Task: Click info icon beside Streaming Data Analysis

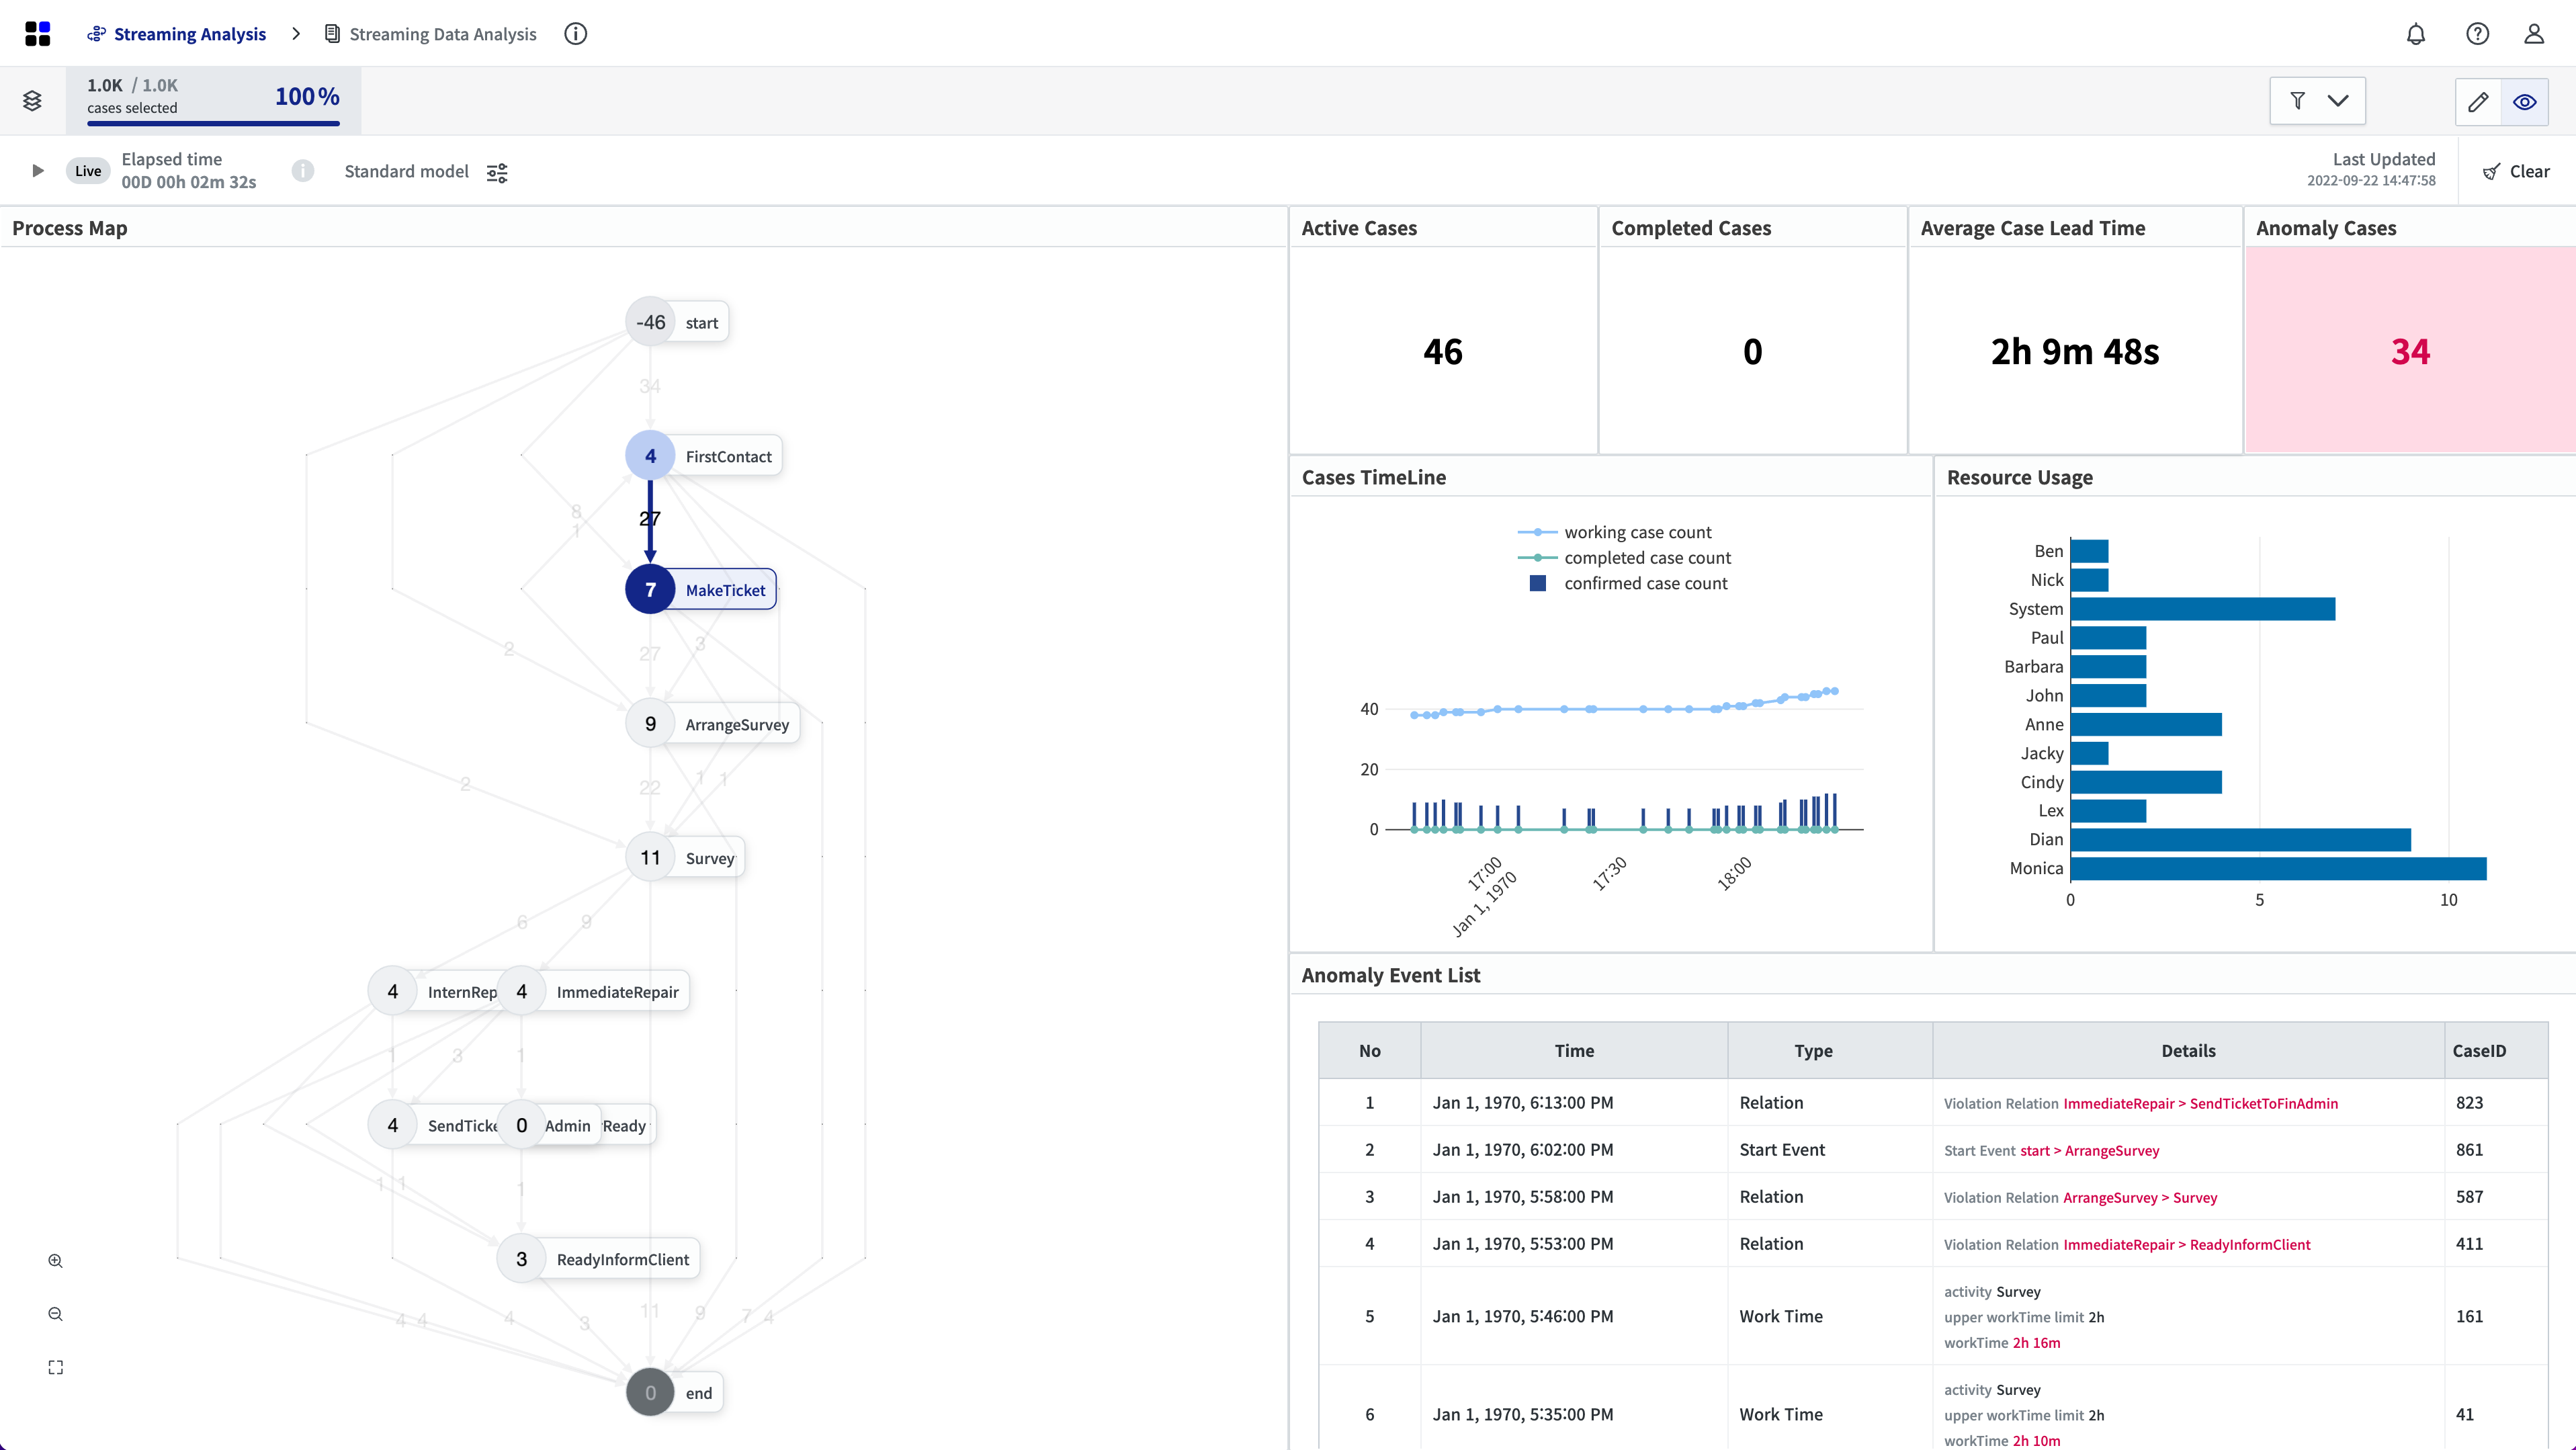Action: tap(575, 34)
